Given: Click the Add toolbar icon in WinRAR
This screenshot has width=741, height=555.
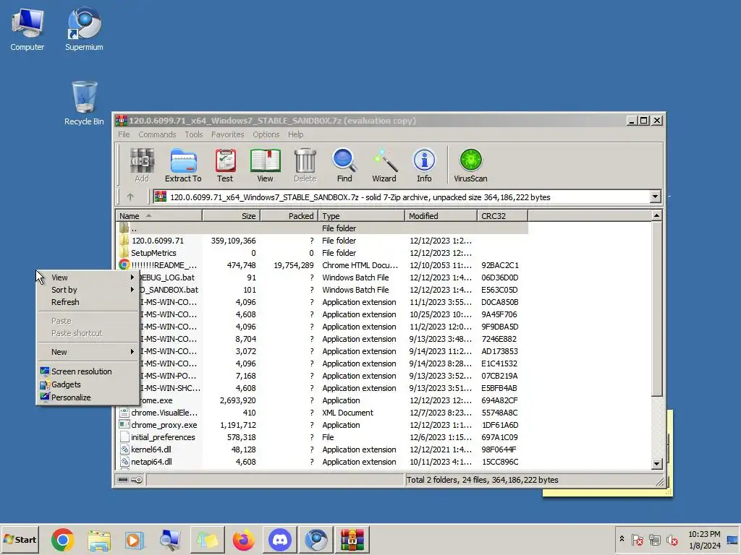Looking at the screenshot, I should click(142, 165).
